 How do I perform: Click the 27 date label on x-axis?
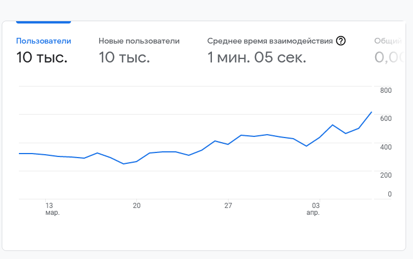pyautogui.click(x=227, y=205)
